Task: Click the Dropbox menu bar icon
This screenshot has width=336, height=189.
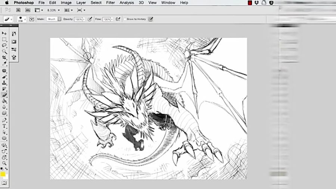Action: (x=256, y=3)
